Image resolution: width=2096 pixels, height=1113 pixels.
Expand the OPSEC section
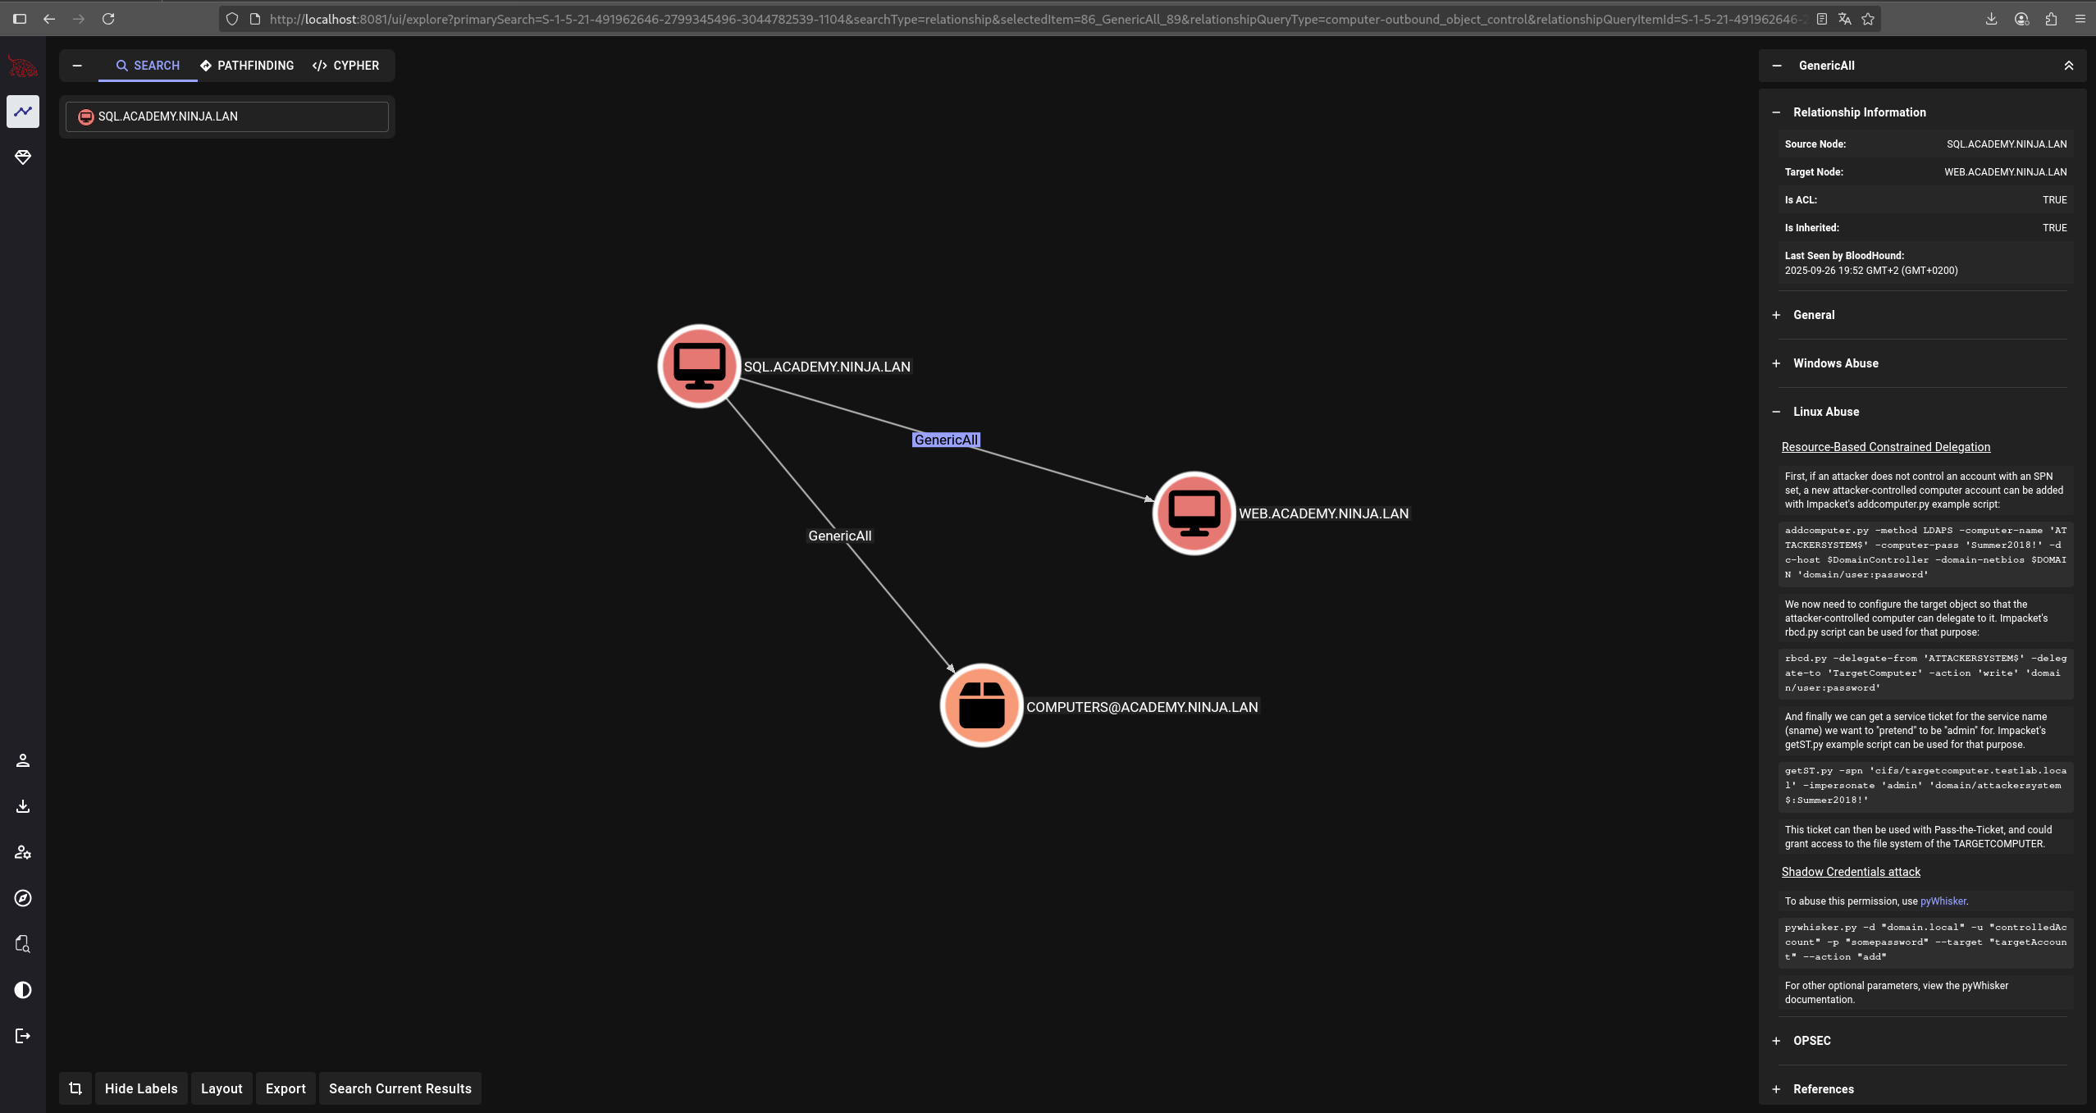tap(1811, 1041)
